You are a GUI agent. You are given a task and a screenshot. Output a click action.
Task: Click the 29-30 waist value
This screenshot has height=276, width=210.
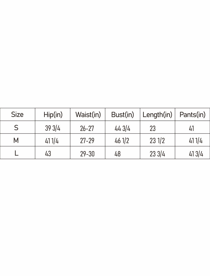pyautogui.click(x=87, y=154)
